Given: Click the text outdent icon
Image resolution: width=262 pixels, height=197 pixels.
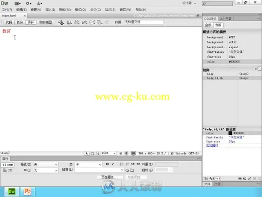Looking at the screenshot, I should pyautogui.click(x=133, y=164).
